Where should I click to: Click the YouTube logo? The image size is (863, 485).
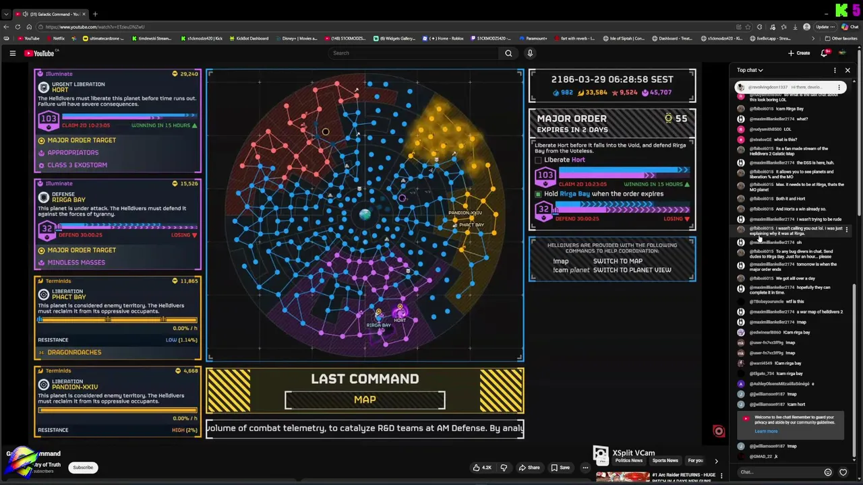pyautogui.click(x=39, y=53)
